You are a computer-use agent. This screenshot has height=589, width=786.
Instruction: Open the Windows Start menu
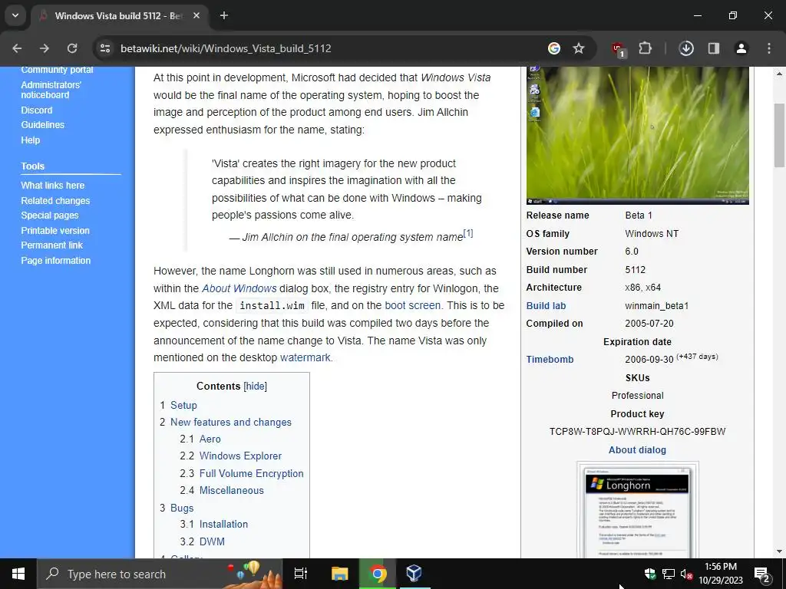18,574
